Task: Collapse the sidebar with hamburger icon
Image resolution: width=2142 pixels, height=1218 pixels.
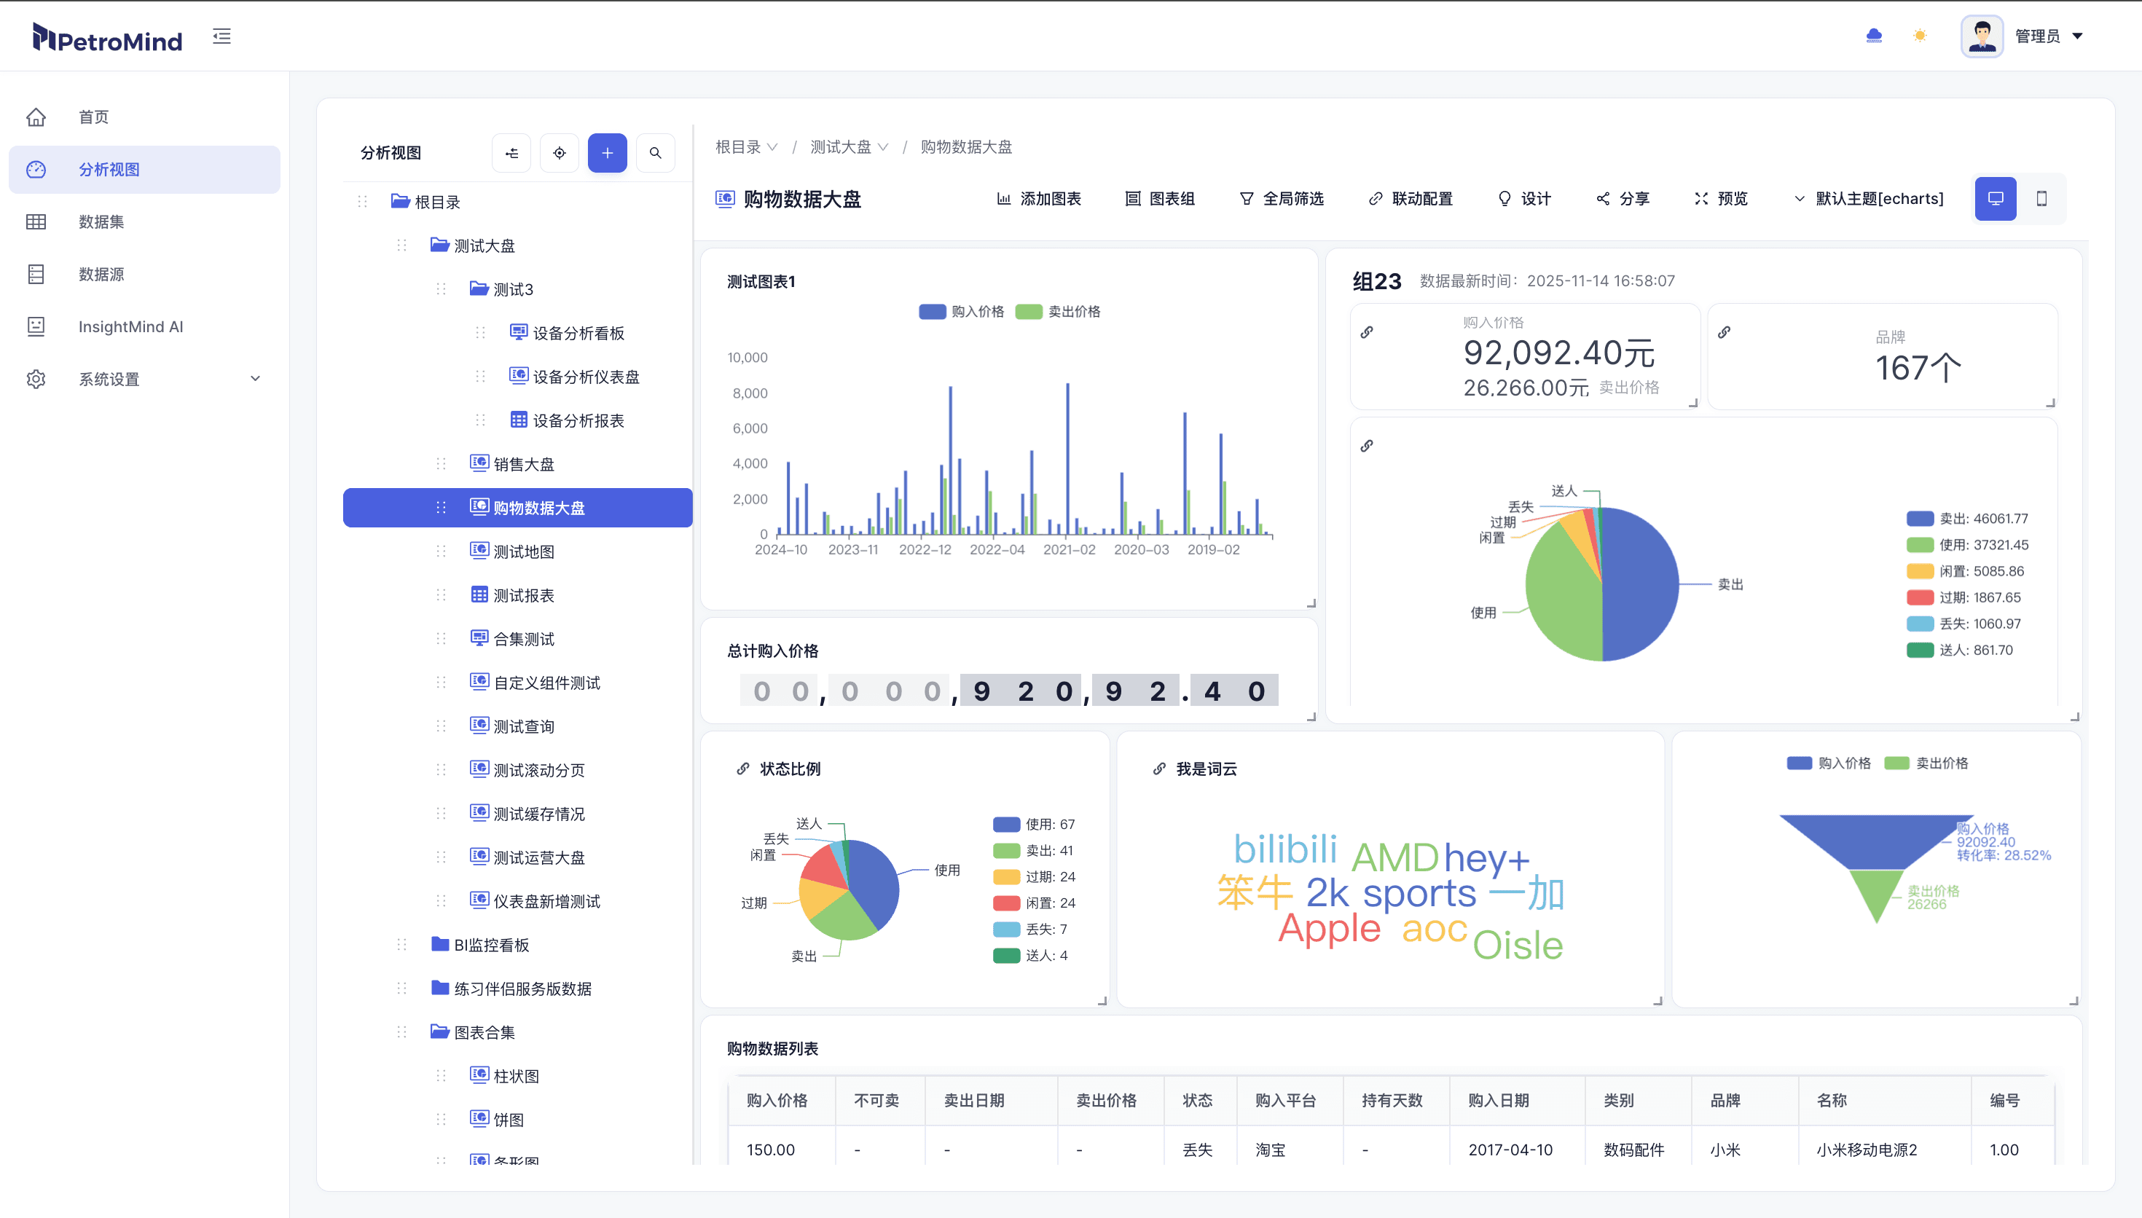Action: (x=221, y=36)
